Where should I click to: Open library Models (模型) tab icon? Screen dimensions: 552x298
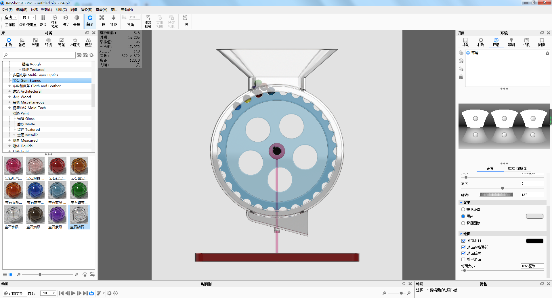pyautogui.click(x=88, y=42)
